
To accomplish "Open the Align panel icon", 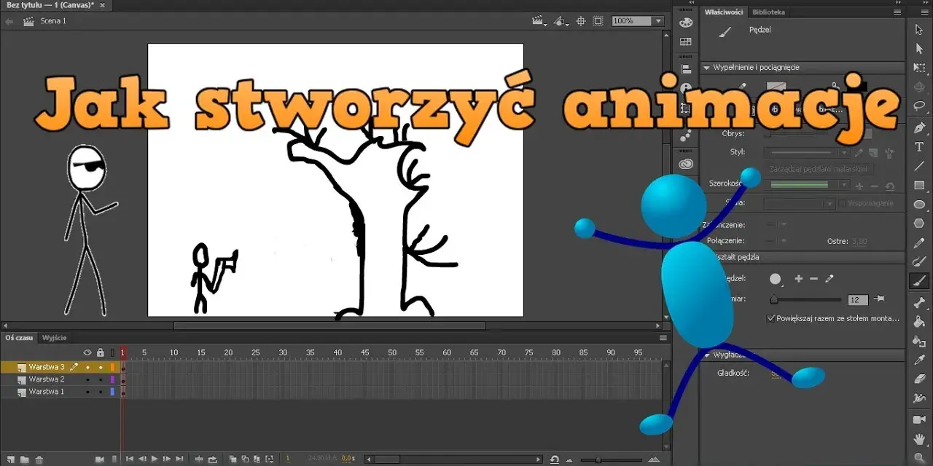I will (686, 69).
